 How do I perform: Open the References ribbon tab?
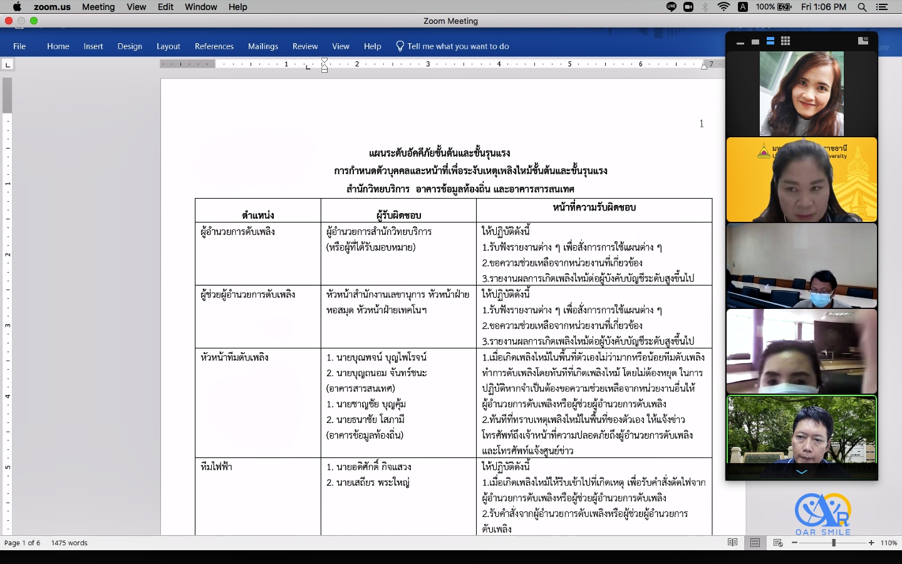click(x=214, y=46)
